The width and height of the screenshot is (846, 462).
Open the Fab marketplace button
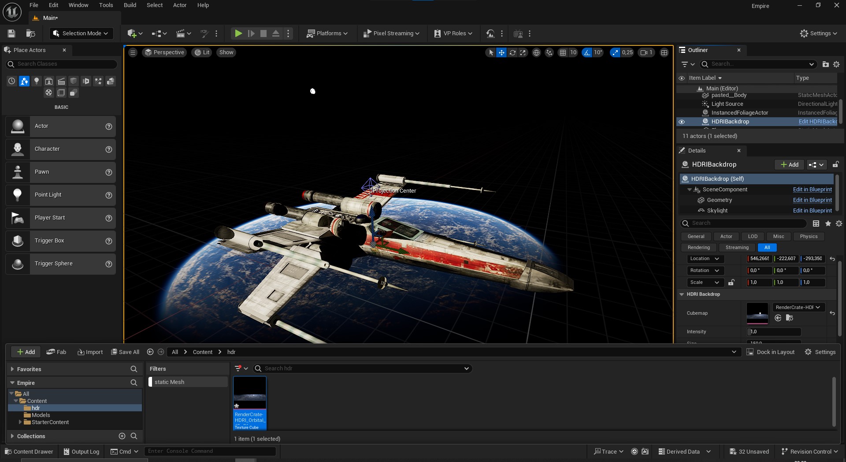(x=56, y=352)
